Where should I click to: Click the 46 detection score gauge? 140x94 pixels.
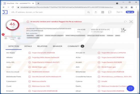(x=12, y=25)
